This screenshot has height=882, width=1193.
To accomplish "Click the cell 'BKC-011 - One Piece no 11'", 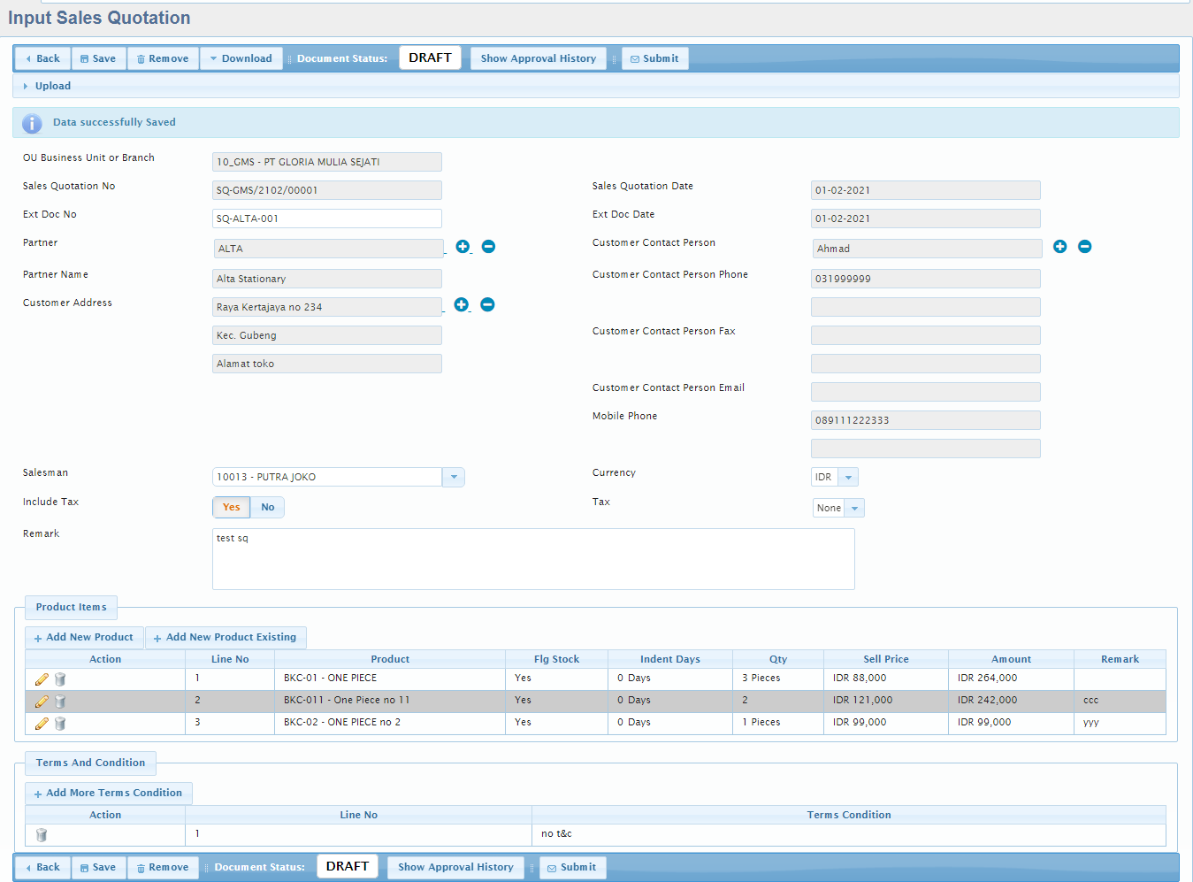I will point(390,701).
